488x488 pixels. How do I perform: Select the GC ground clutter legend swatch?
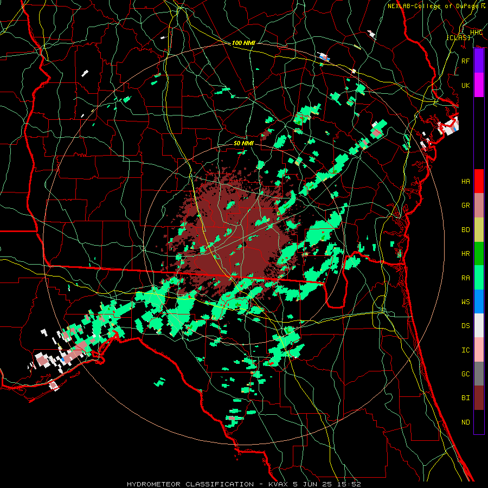pos(479,374)
